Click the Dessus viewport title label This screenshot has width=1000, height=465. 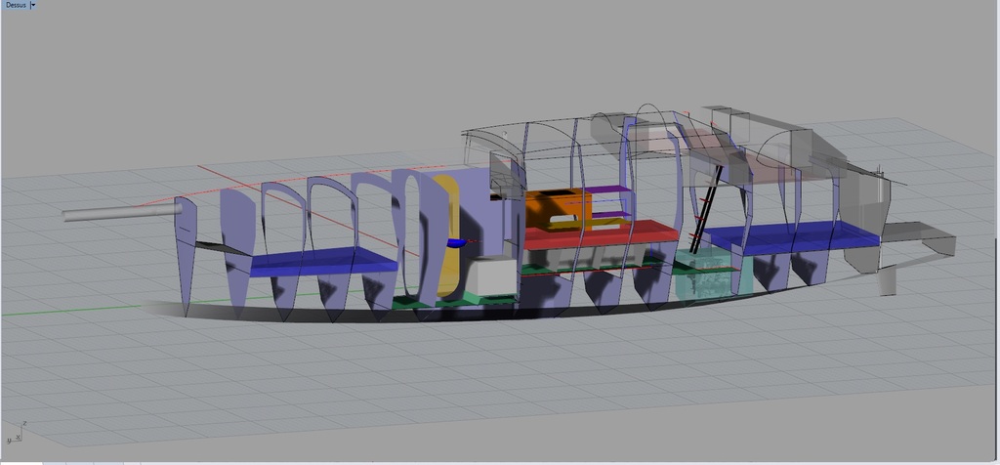click(16, 5)
